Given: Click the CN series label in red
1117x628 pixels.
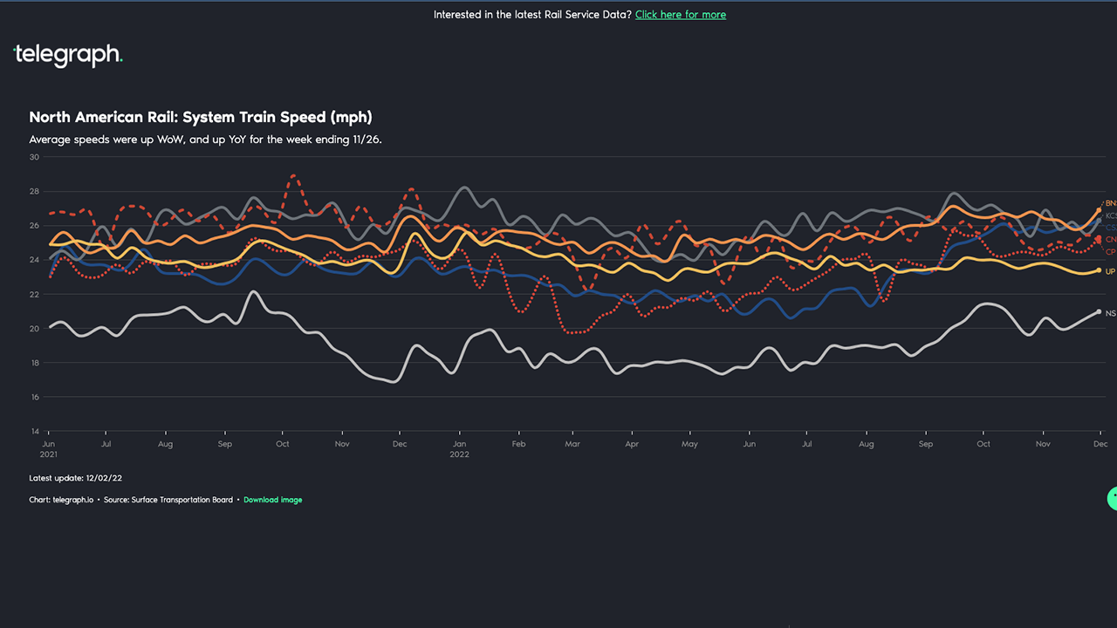Looking at the screenshot, I should click(1110, 239).
